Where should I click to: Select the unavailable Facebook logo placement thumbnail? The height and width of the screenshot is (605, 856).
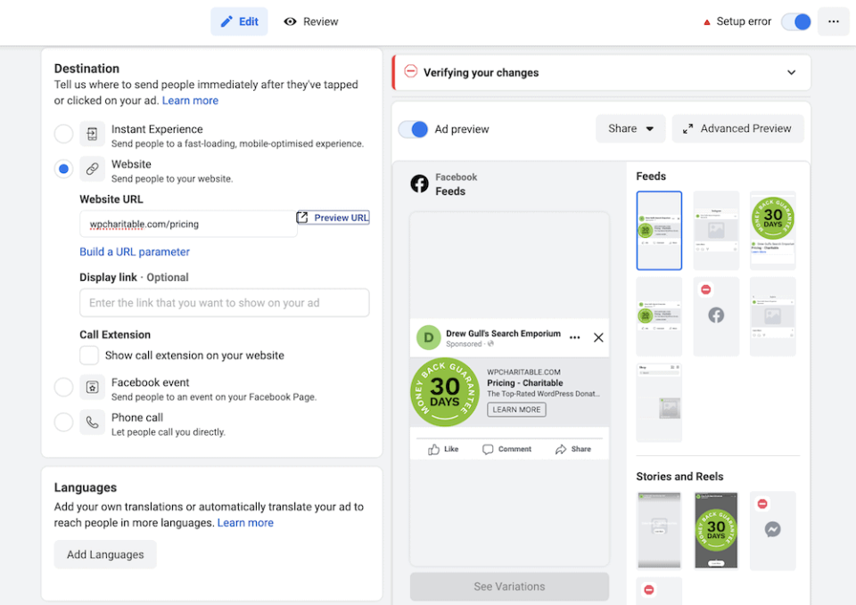tap(716, 316)
